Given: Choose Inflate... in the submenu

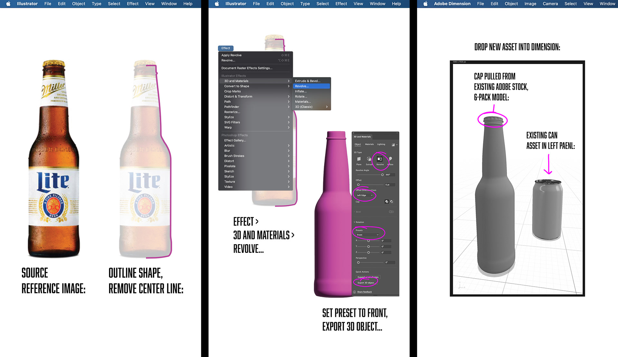Looking at the screenshot, I should point(312,91).
